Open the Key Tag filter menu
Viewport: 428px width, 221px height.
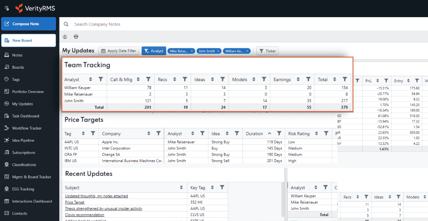[222, 188]
